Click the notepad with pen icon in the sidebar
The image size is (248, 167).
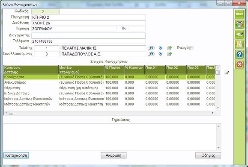click(239, 34)
